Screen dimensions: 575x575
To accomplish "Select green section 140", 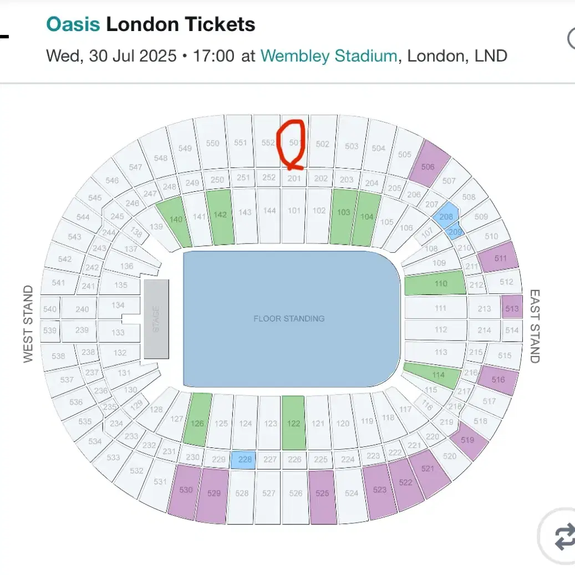I will [x=175, y=221].
